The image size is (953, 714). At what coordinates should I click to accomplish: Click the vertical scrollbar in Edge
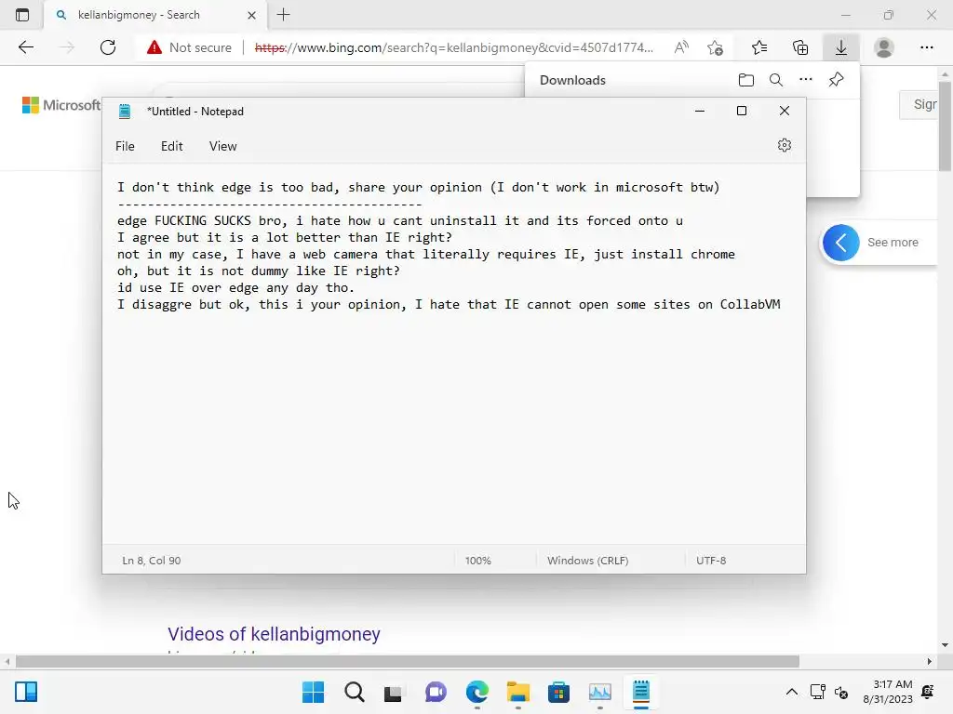[945, 126]
